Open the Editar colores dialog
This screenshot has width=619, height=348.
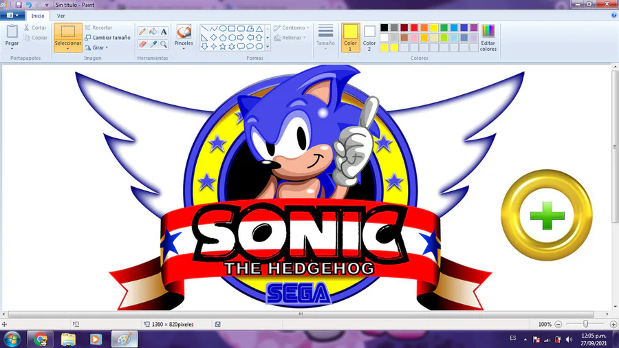(x=488, y=38)
